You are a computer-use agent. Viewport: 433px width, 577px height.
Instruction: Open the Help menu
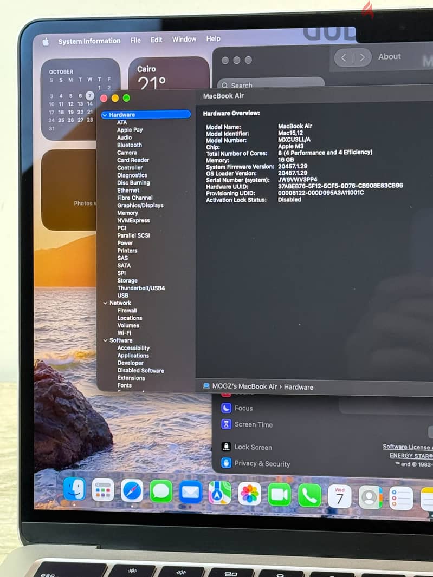click(x=213, y=38)
